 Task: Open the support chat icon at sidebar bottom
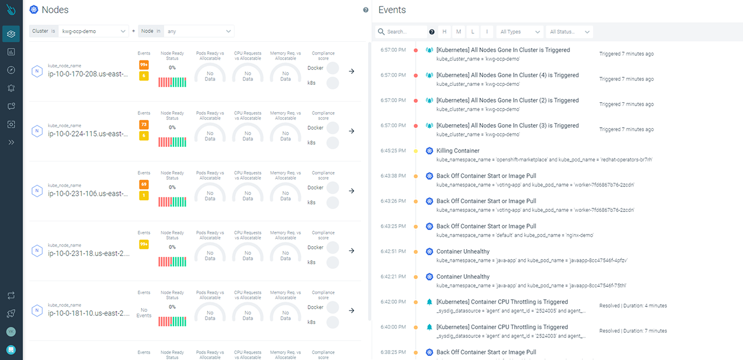(x=11, y=350)
